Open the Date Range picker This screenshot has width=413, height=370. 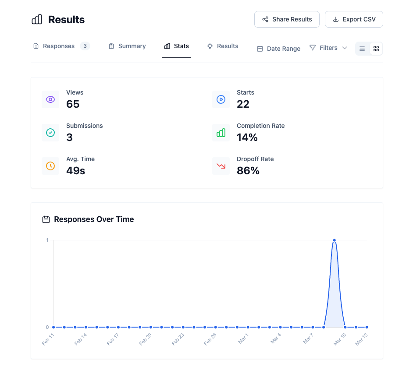click(x=279, y=49)
